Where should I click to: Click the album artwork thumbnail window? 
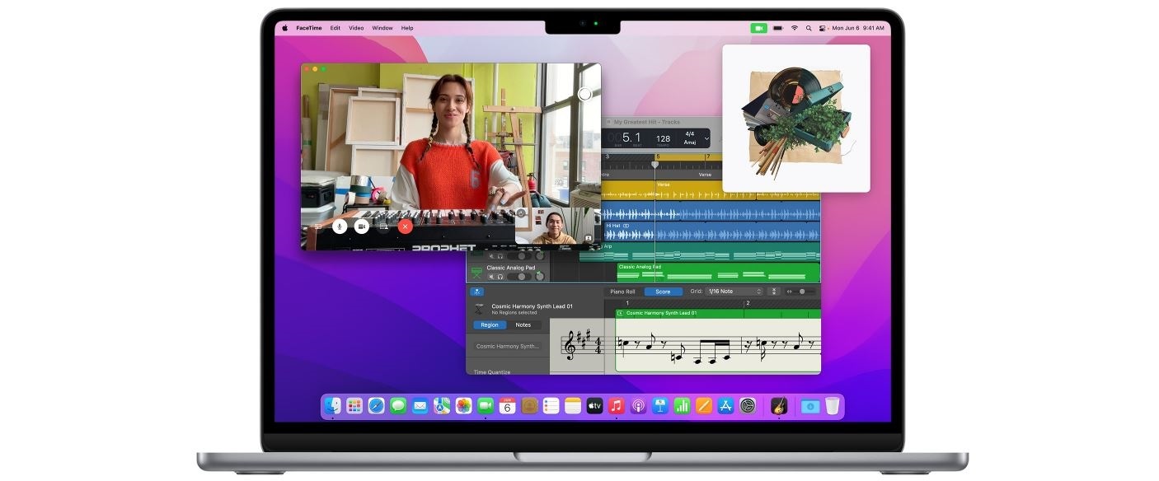[x=795, y=118]
